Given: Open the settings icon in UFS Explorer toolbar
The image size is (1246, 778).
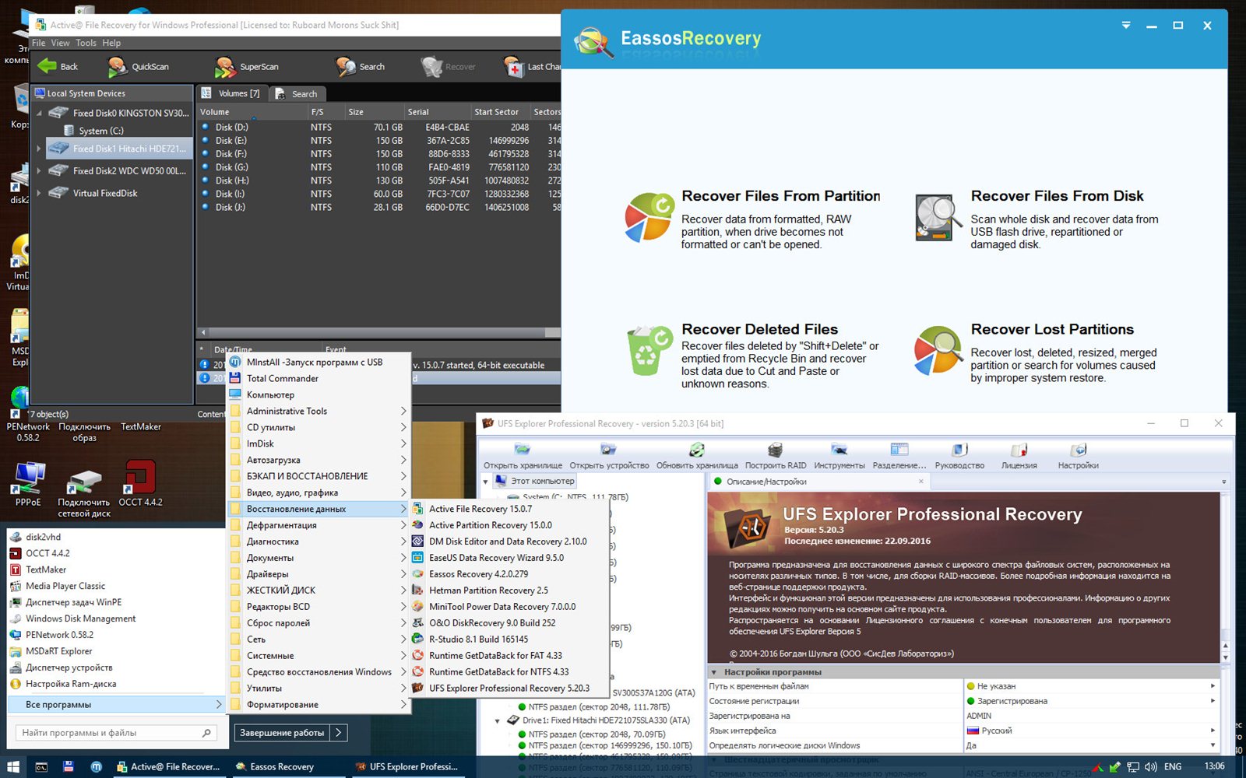Looking at the screenshot, I should [x=1078, y=450].
